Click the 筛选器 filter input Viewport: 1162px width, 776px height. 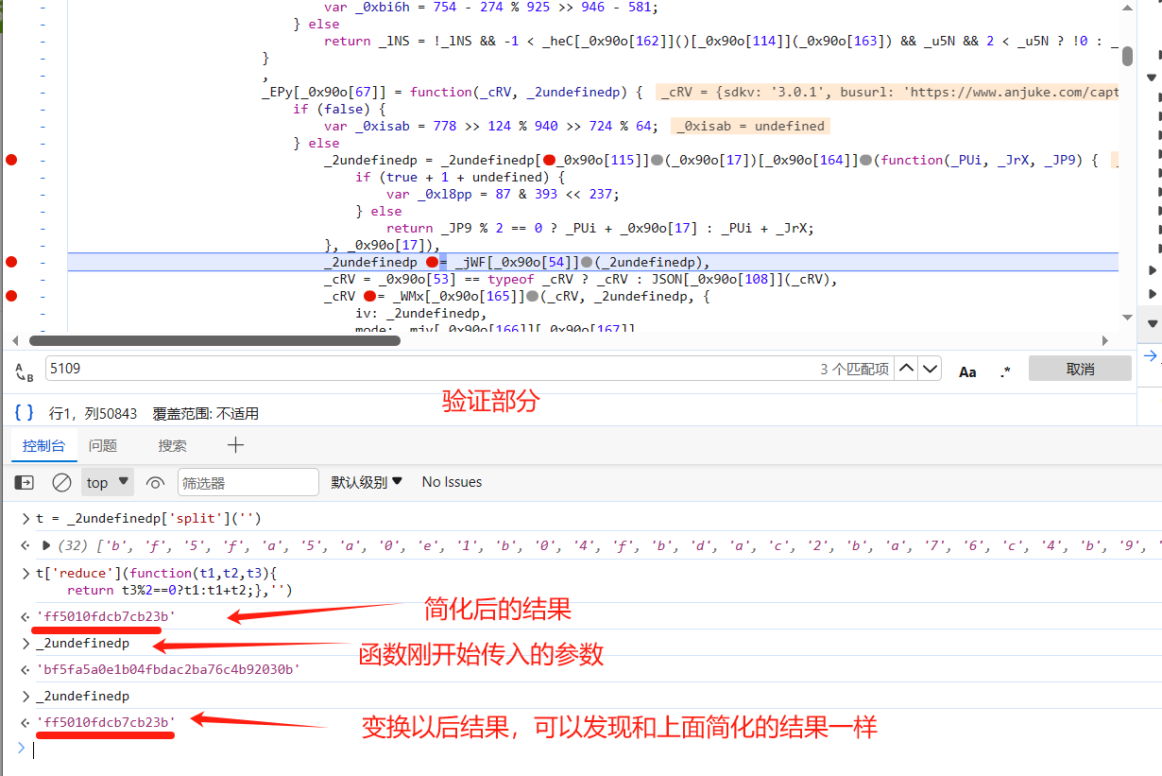point(248,482)
